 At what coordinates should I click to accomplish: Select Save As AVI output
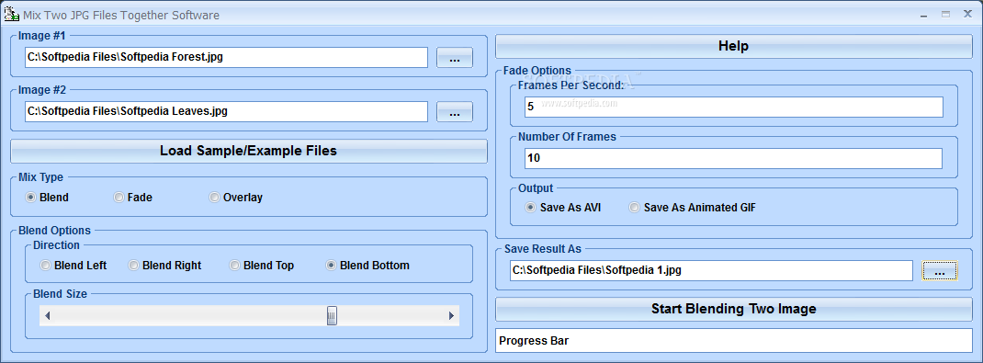pos(563,208)
